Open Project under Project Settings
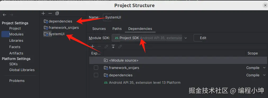 (15, 28)
